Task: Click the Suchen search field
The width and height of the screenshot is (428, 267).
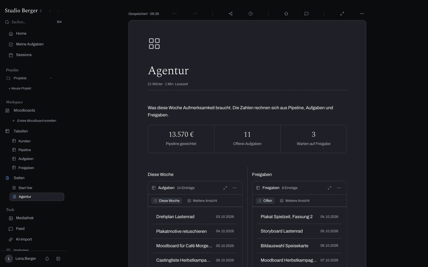Action: coord(33,22)
